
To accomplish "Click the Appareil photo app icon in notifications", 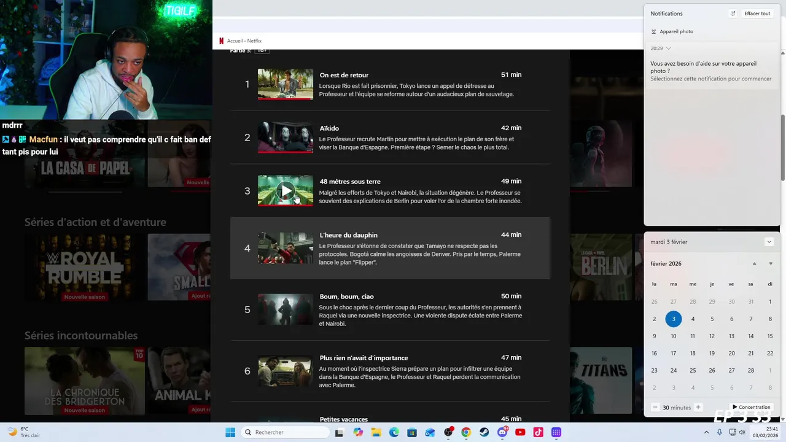I will 654,31.
